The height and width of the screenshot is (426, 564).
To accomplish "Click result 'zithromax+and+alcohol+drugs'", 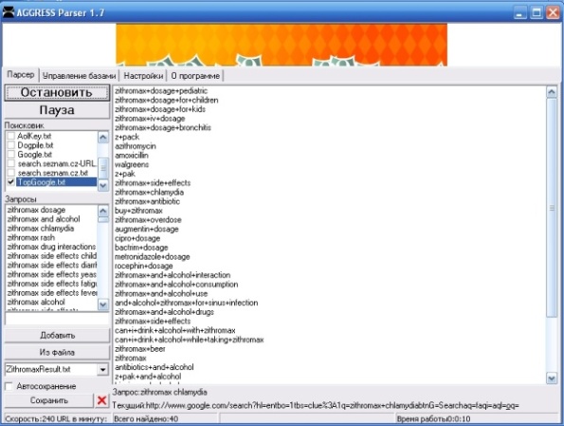I will [x=164, y=312].
